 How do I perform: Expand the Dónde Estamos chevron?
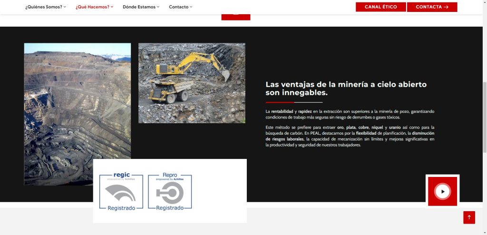coord(158,7)
